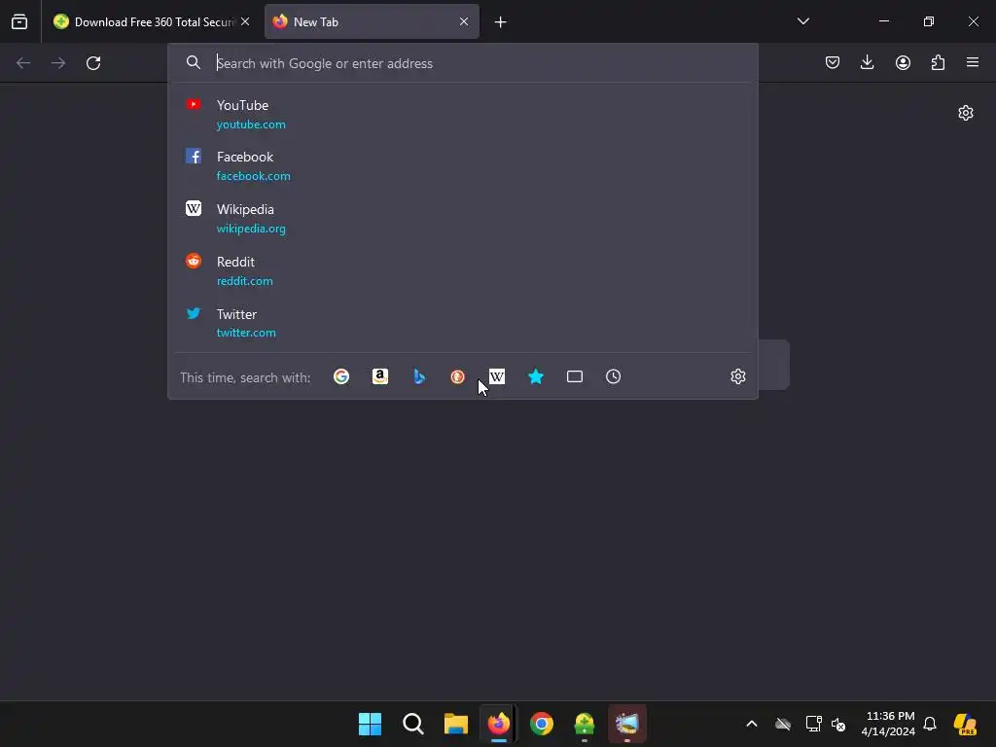The width and height of the screenshot is (996, 747).
Task: Open the facebook.com link
Action: point(254,176)
